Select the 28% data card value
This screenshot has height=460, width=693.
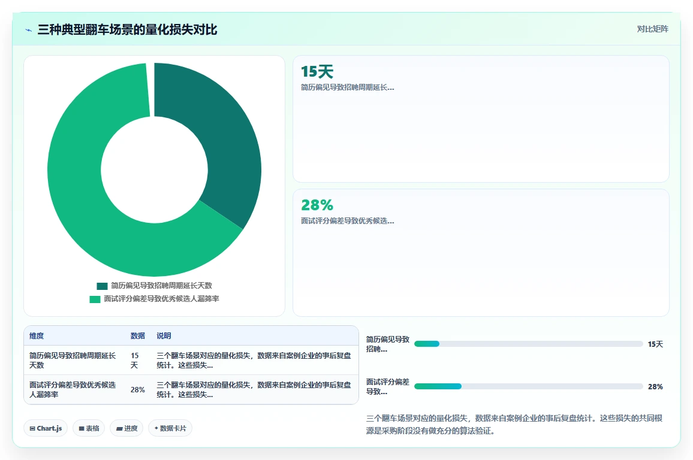pos(317,205)
